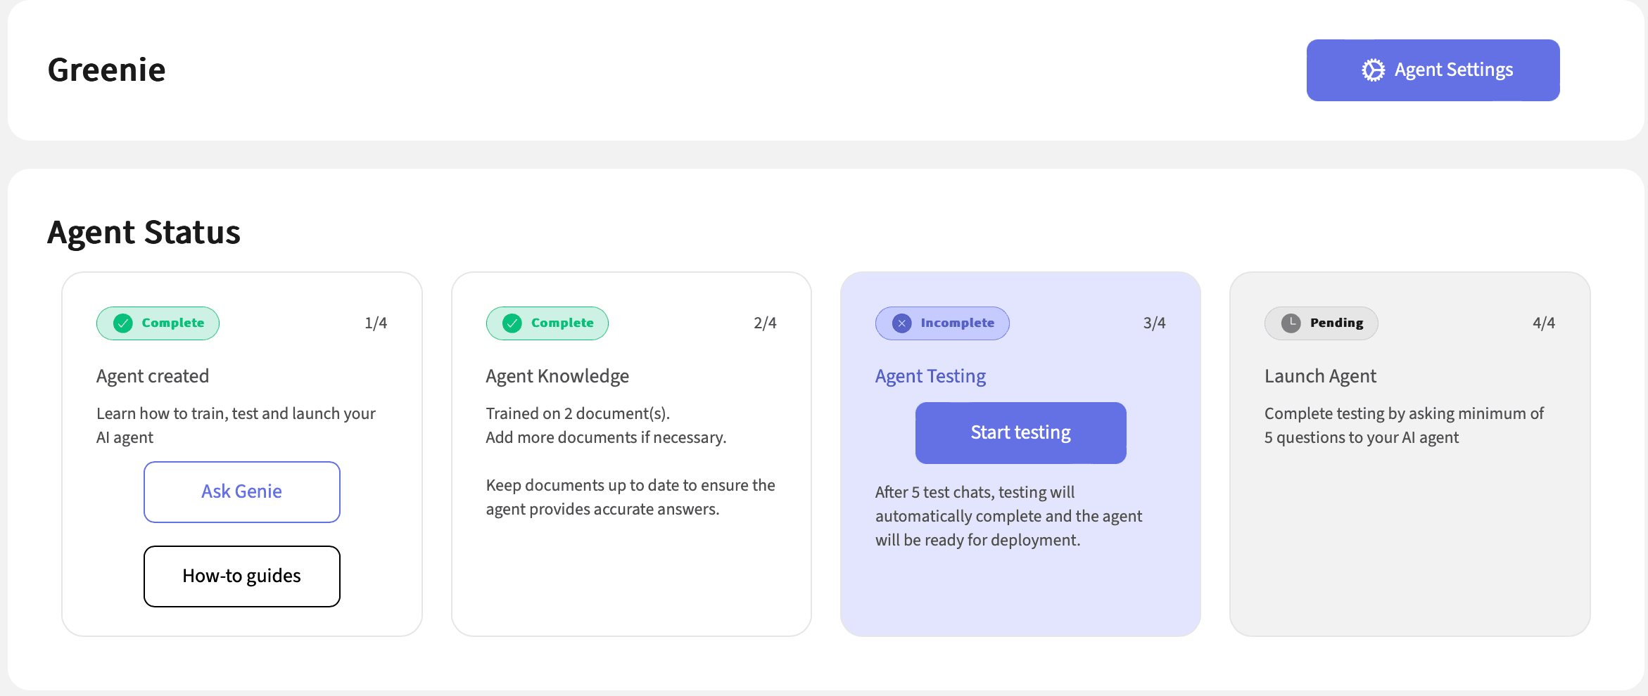This screenshot has width=1648, height=696.
Task: Click 'Learn how to train, test and launch' text
Action: pos(236,425)
